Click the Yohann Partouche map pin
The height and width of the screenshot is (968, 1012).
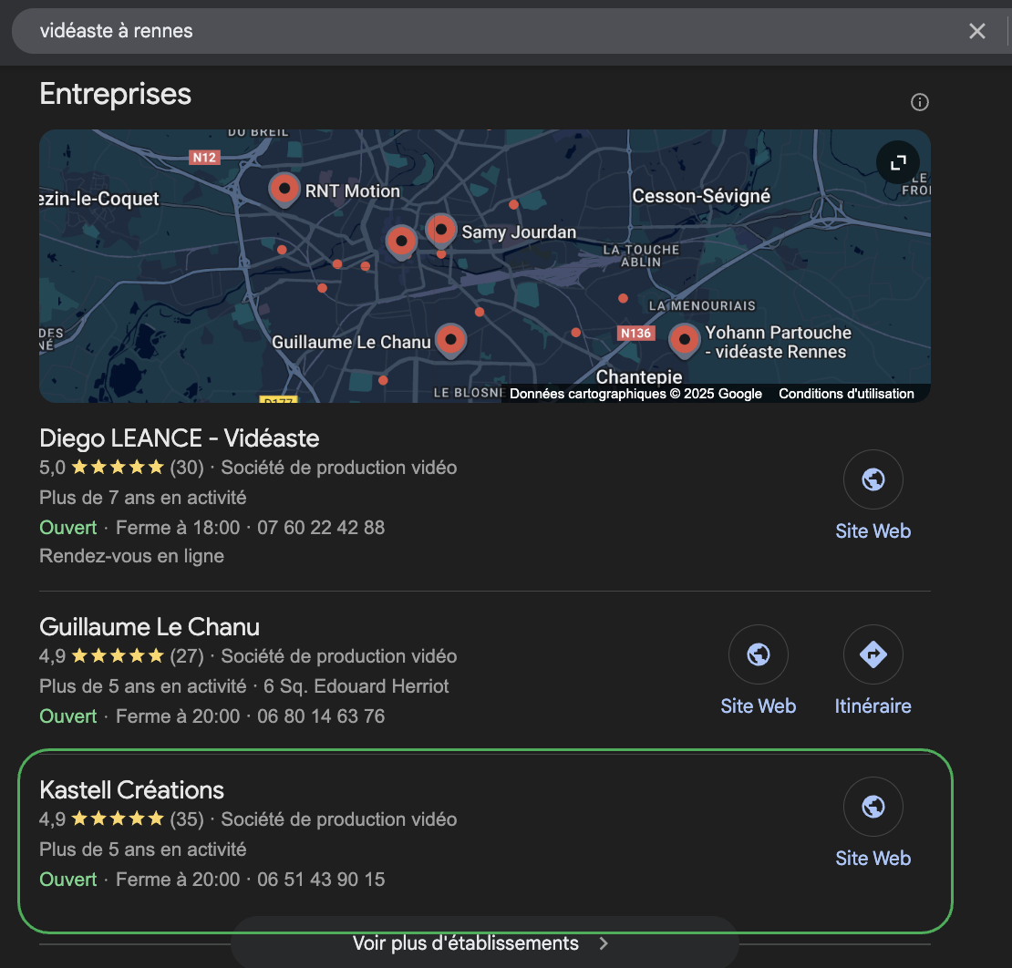(x=684, y=339)
